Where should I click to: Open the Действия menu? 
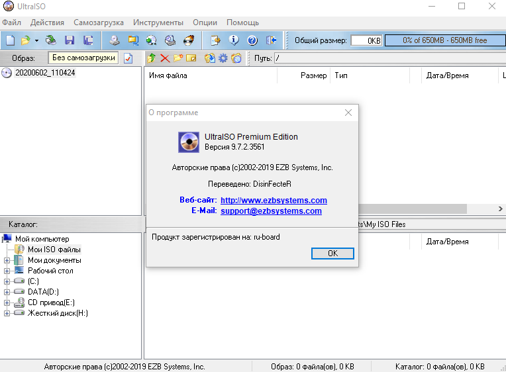tap(47, 23)
